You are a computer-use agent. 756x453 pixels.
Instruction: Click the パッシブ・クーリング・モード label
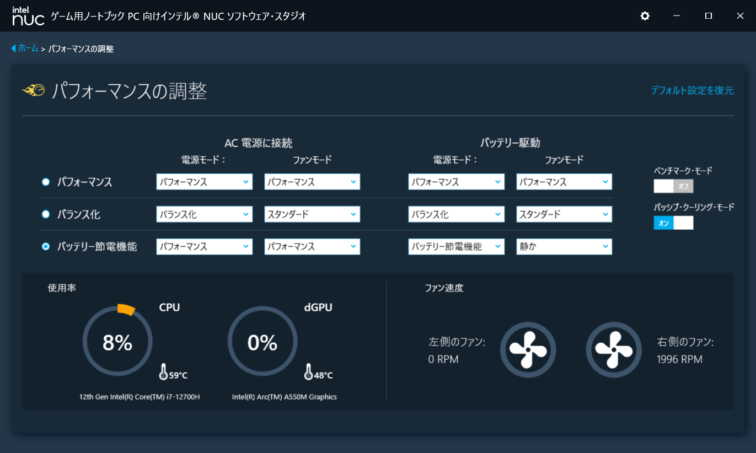click(694, 207)
